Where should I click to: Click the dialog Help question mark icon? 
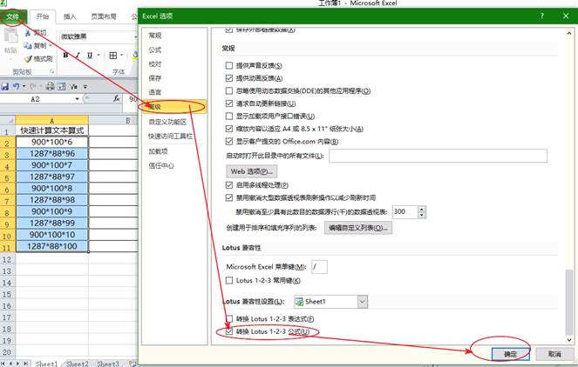[x=541, y=16]
